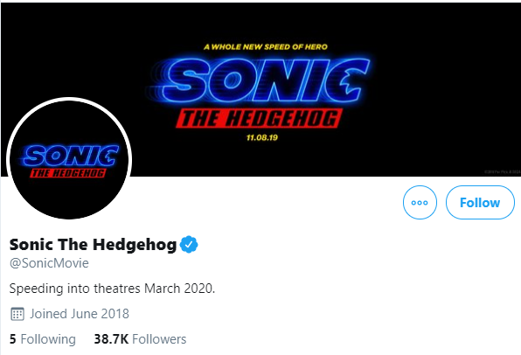Click the copyright fine print in banner corner
521x355 pixels.
502,171
